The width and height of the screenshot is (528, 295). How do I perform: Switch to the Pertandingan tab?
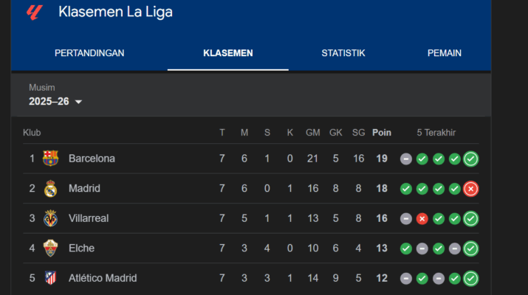tap(89, 53)
